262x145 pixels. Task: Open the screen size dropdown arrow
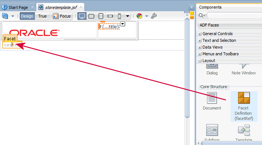pos(128,16)
